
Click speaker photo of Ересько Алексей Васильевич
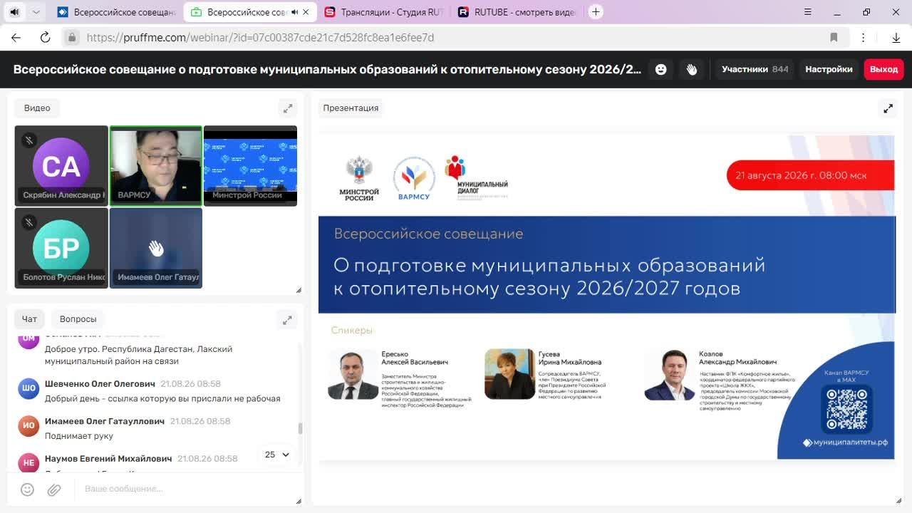pos(353,374)
